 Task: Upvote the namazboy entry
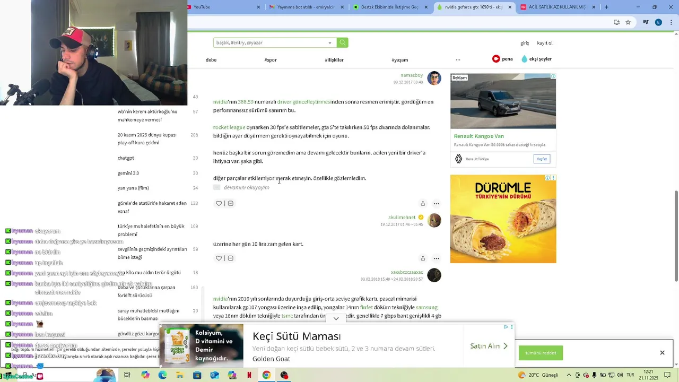[x=219, y=203]
